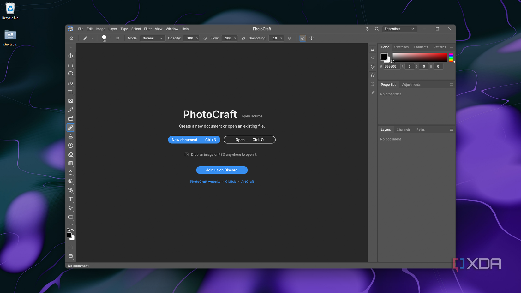This screenshot has width=521, height=293.
Task: Toggle dark mode moon icon
Action: tap(368, 29)
